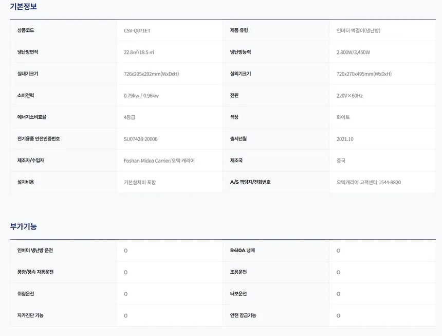Click the 2,800W/3,450W capacity value
The height and width of the screenshot is (336, 442).
click(353, 52)
